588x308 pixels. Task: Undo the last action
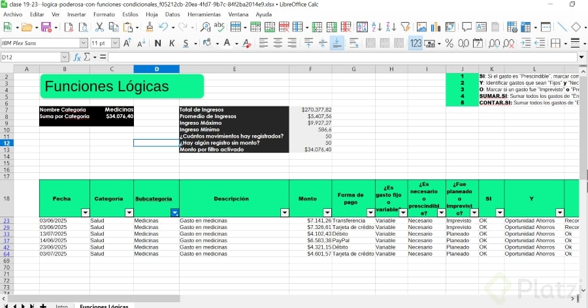(x=163, y=27)
